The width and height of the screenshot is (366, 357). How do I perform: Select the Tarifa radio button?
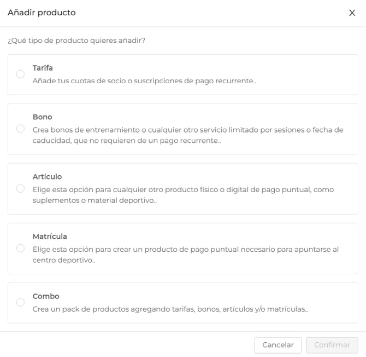20,74
